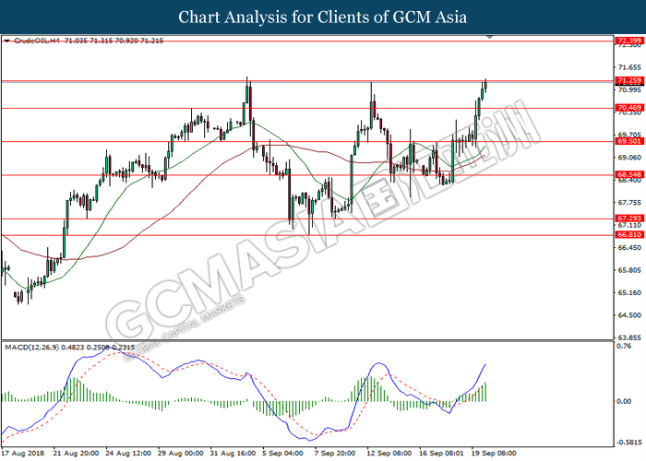Click the MACD scale value 0.76
This screenshot has height=461, width=646.
coord(625,346)
